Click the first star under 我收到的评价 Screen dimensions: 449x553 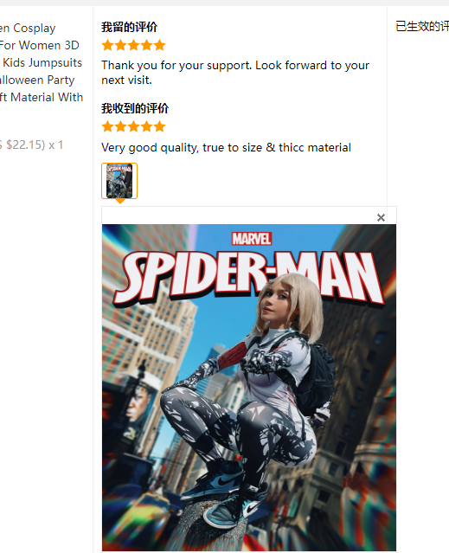[x=107, y=126]
